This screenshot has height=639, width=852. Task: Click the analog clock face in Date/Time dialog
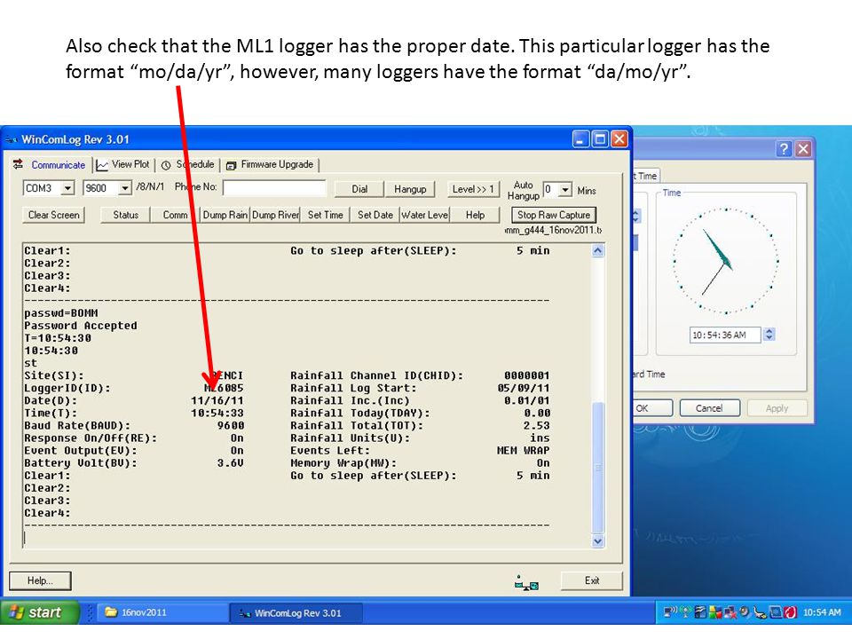(x=726, y=261)
